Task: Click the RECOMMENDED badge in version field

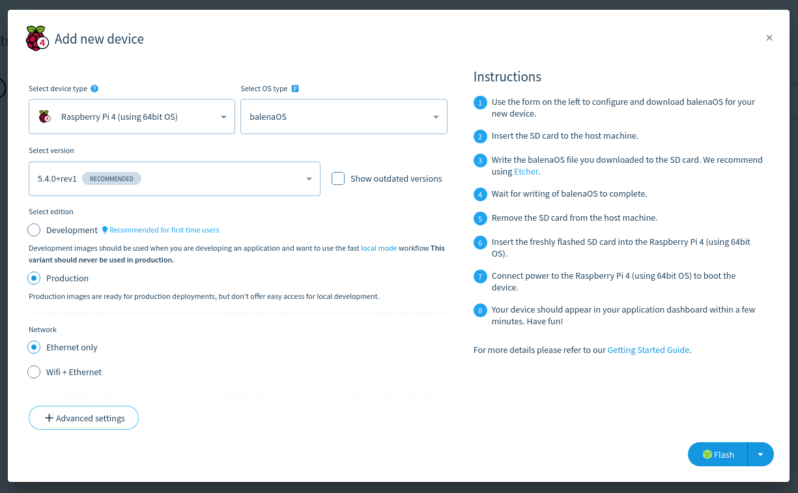Action: 111,178
